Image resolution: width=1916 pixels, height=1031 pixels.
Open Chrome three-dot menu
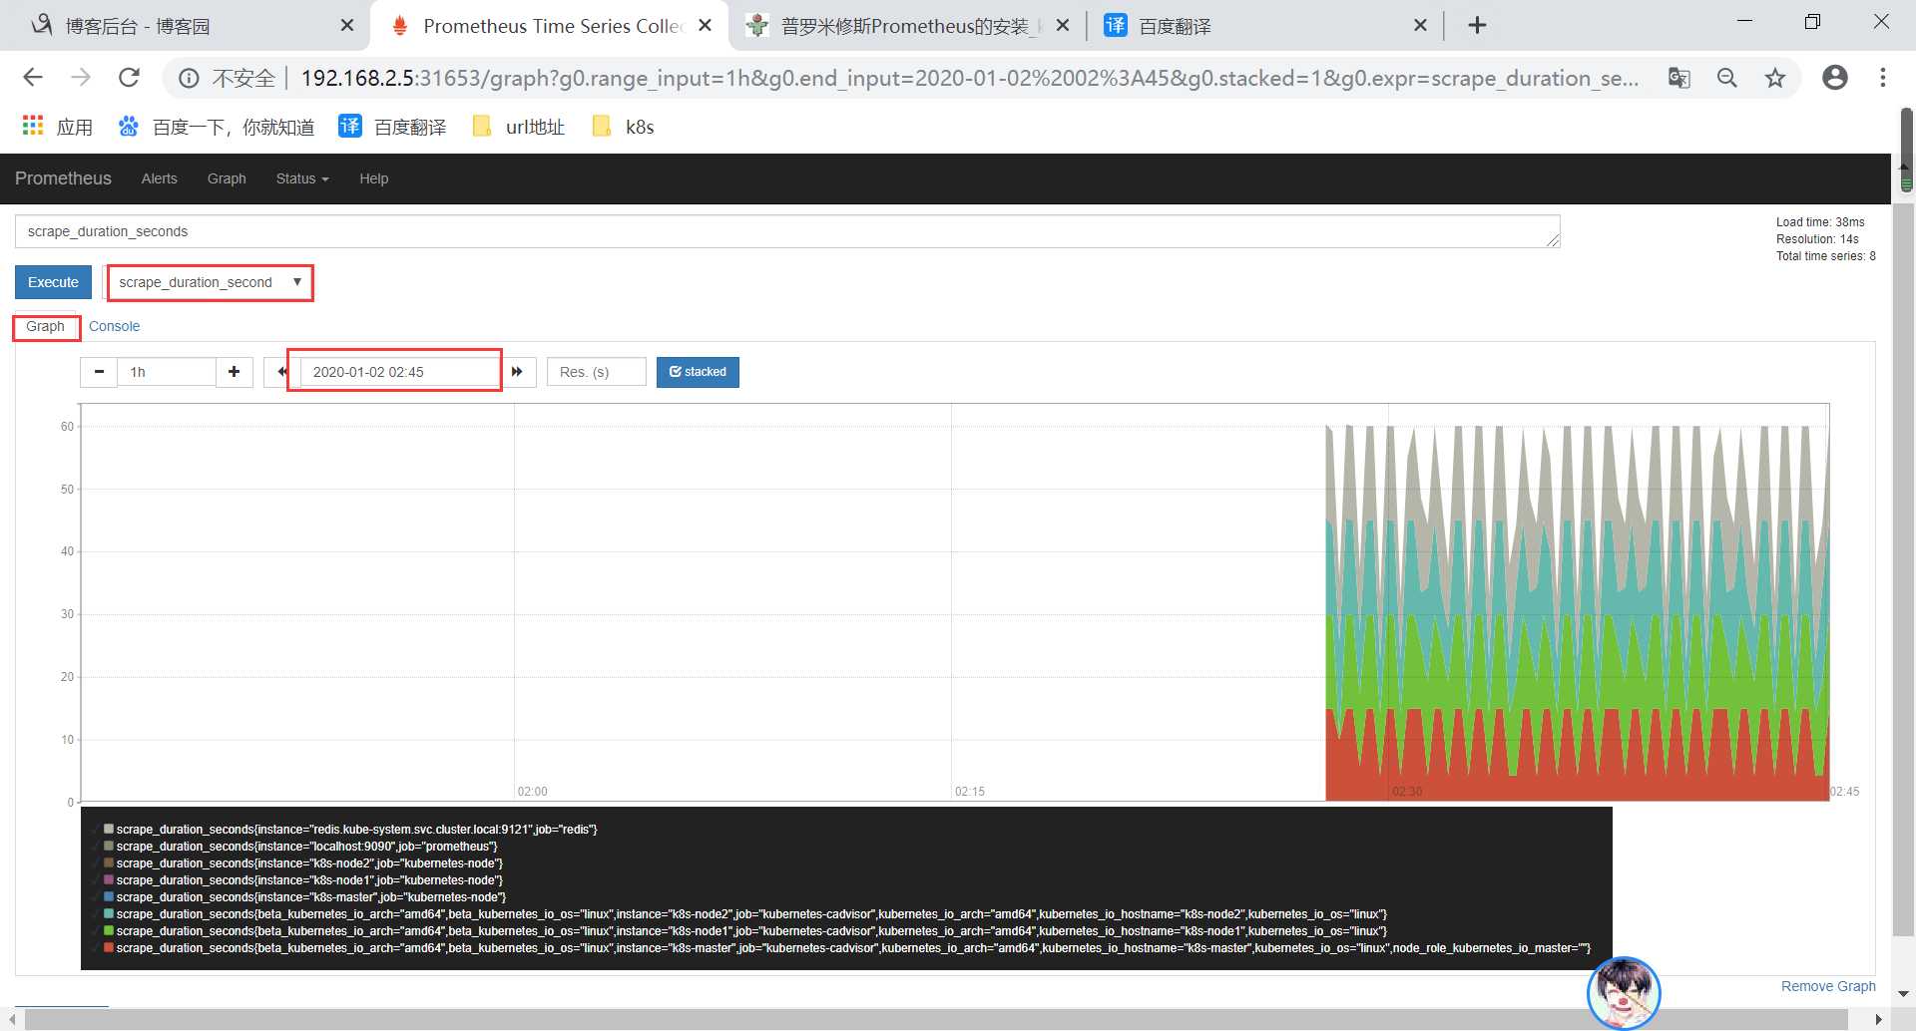pos(1883,78)
